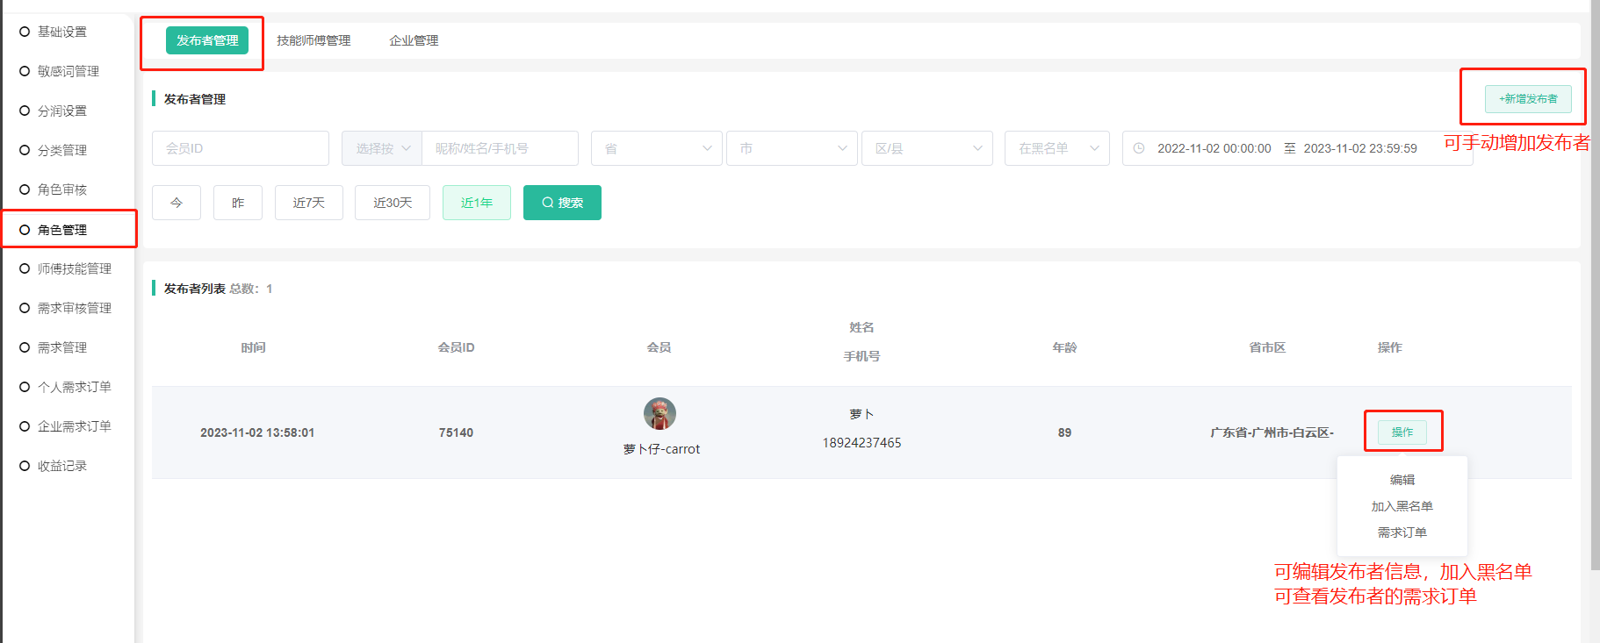
Task: Click the page vertical scrollbar
Action: click(1595, 285)
